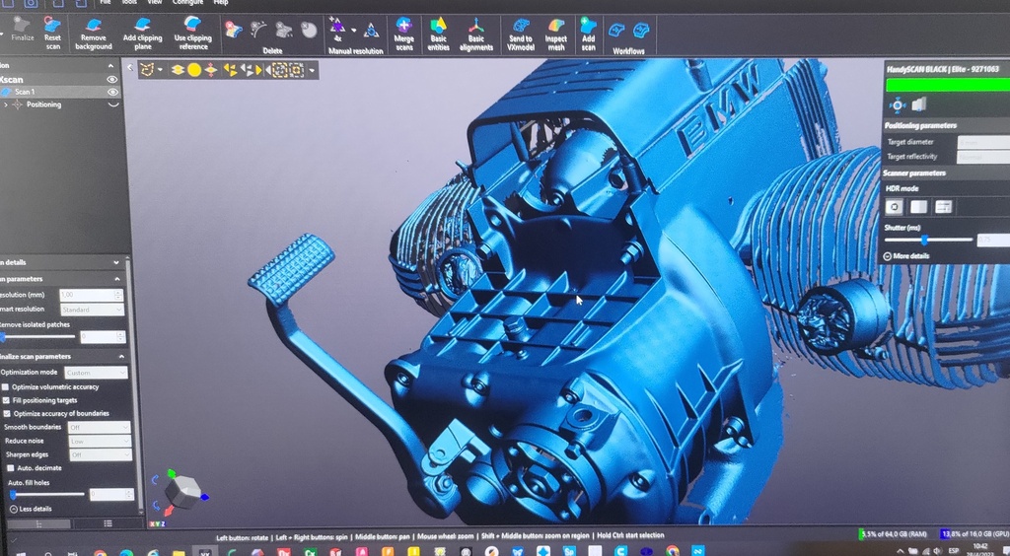Screen dimensions: 1010x556
Task: Click Send to VXmodel
Action: 520,35
